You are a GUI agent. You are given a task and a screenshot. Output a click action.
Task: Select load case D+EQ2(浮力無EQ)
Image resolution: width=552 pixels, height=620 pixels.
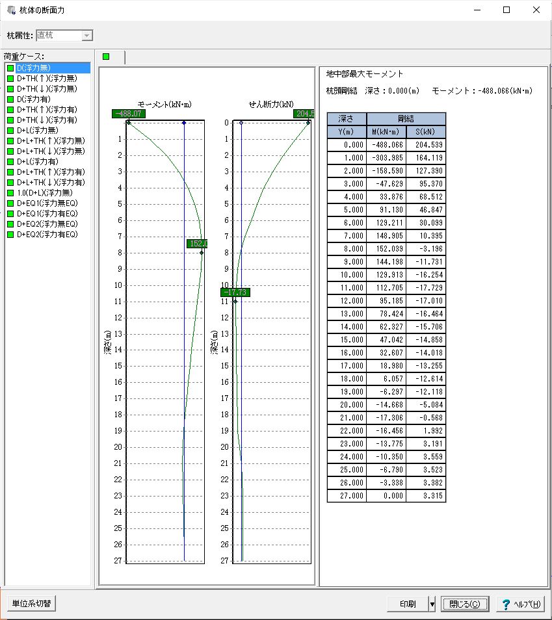click(47, 224)
